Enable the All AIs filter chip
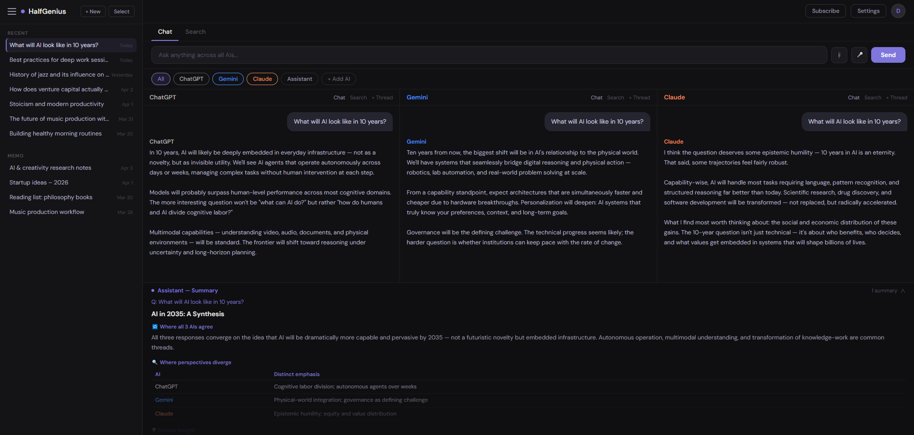The image size is (914, 435). (x=161, y=79)
